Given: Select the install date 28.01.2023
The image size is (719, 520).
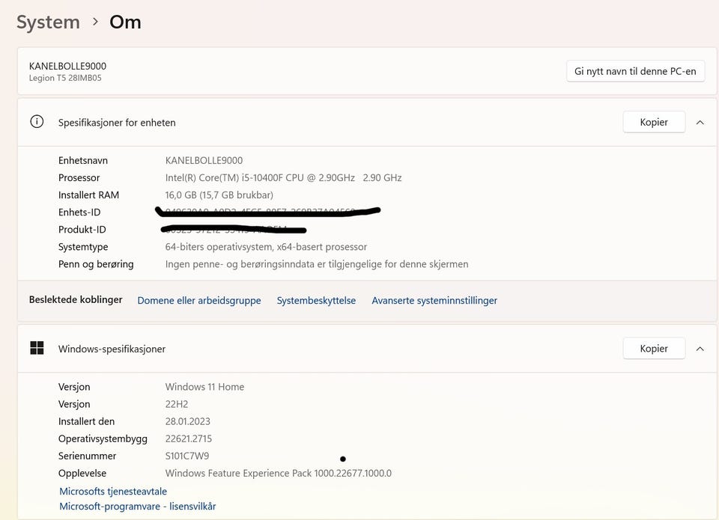Looking at the screenshot, I should pyautogui.click(x=187, y=421).
